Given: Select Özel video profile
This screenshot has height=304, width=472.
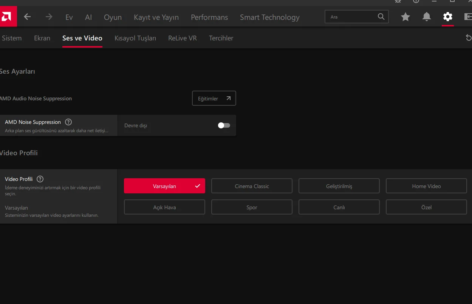Looking at the screenshot, I should [426, 207].
